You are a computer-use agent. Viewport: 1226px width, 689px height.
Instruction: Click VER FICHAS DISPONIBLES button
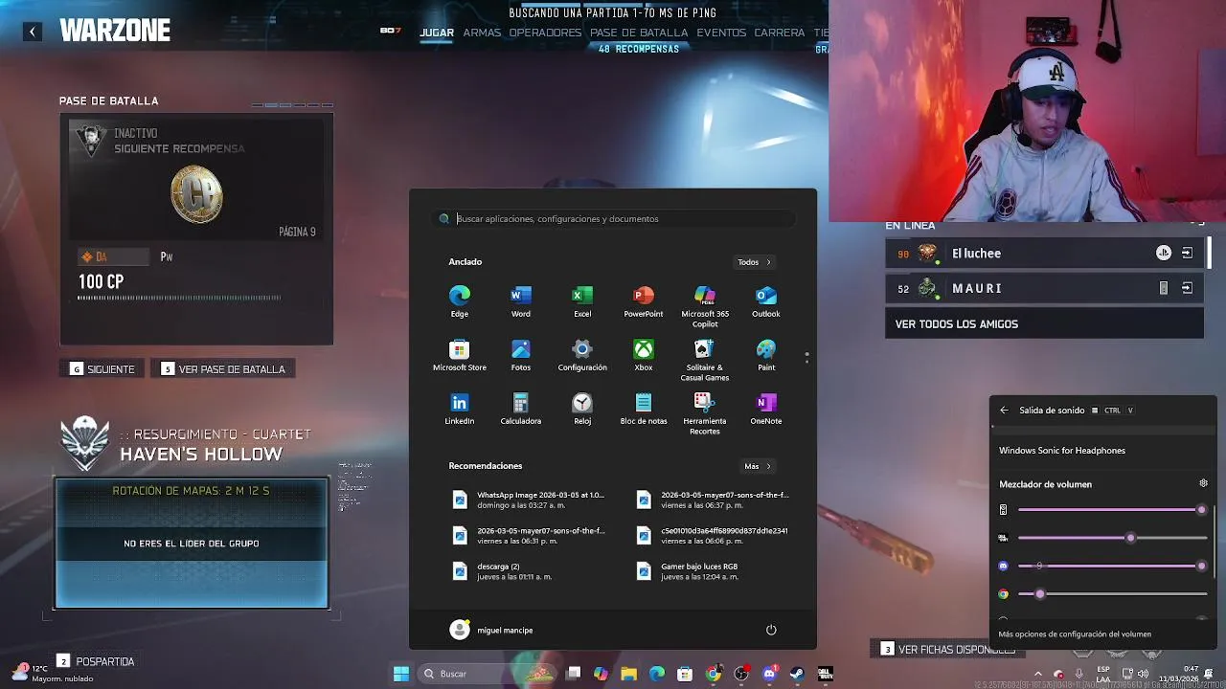pyautogui.click(x=946, y=650)
